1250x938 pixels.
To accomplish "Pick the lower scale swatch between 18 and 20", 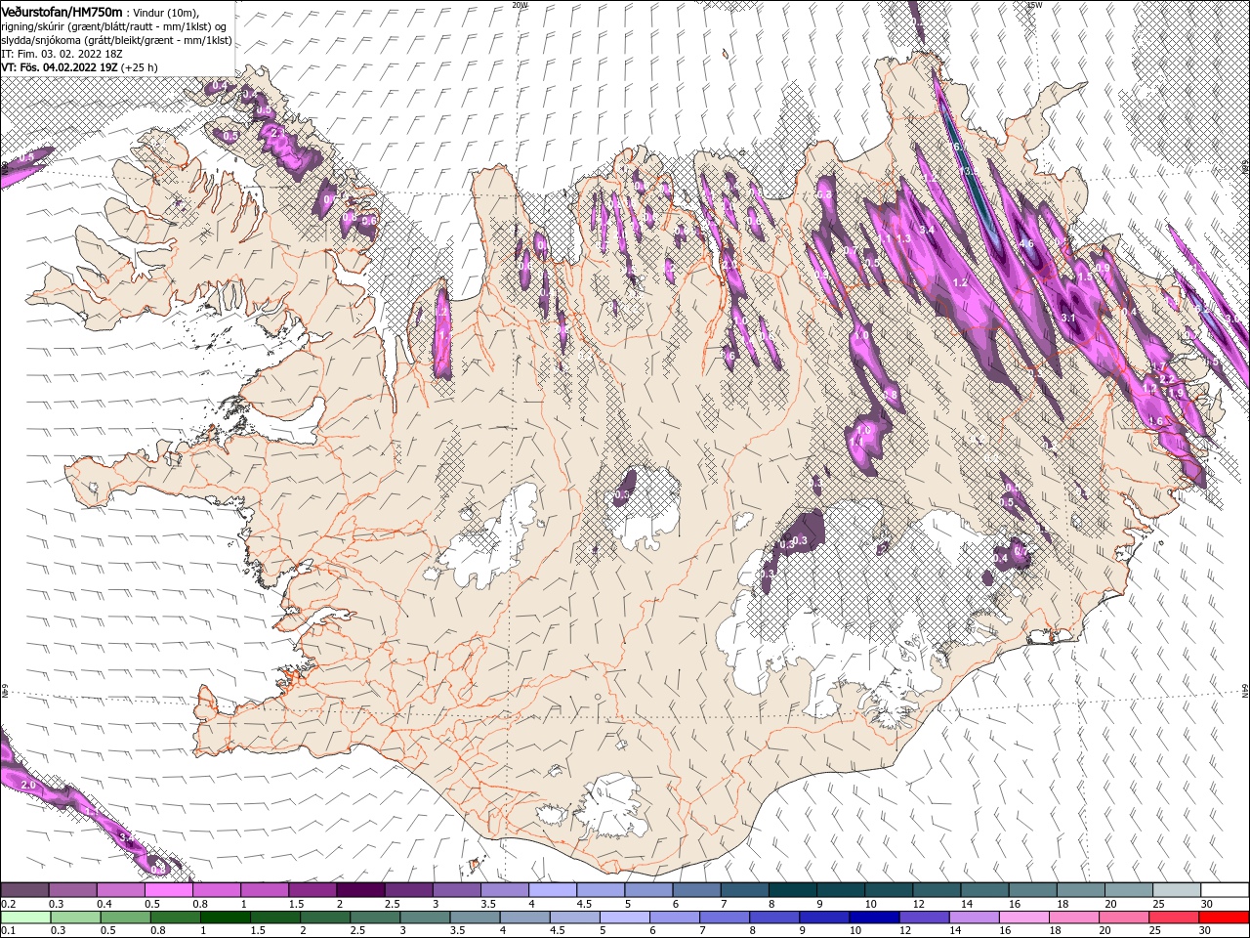I will tap(1073, 917).
